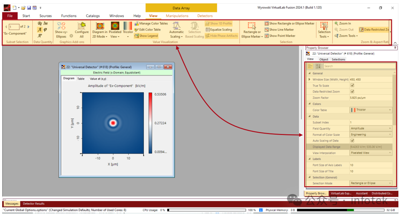Collapse the ribbon with the chevron
400x216 pixels.
pos(395,43)
